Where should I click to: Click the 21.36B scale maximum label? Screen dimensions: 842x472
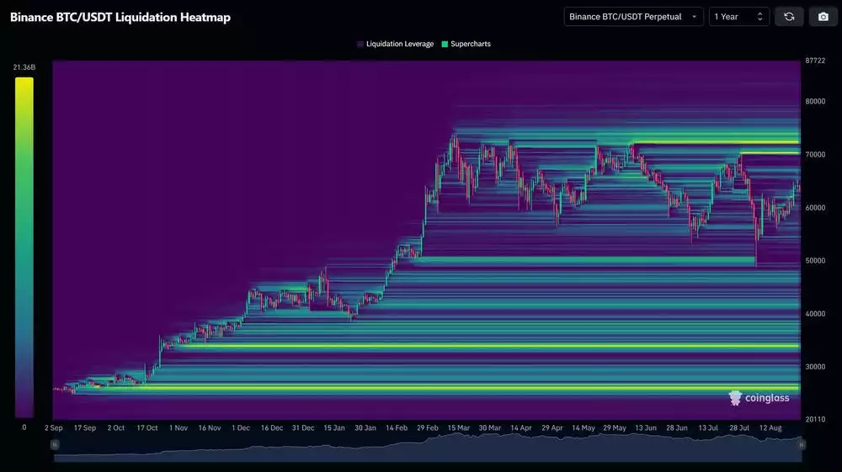tap(24, 67)
